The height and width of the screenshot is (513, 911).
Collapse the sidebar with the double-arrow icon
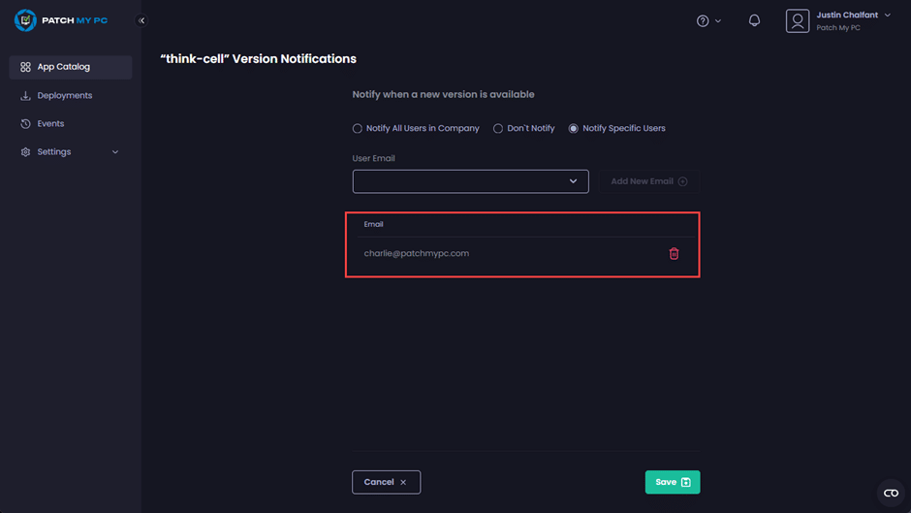pyautogui.click(x=141, y=20)
